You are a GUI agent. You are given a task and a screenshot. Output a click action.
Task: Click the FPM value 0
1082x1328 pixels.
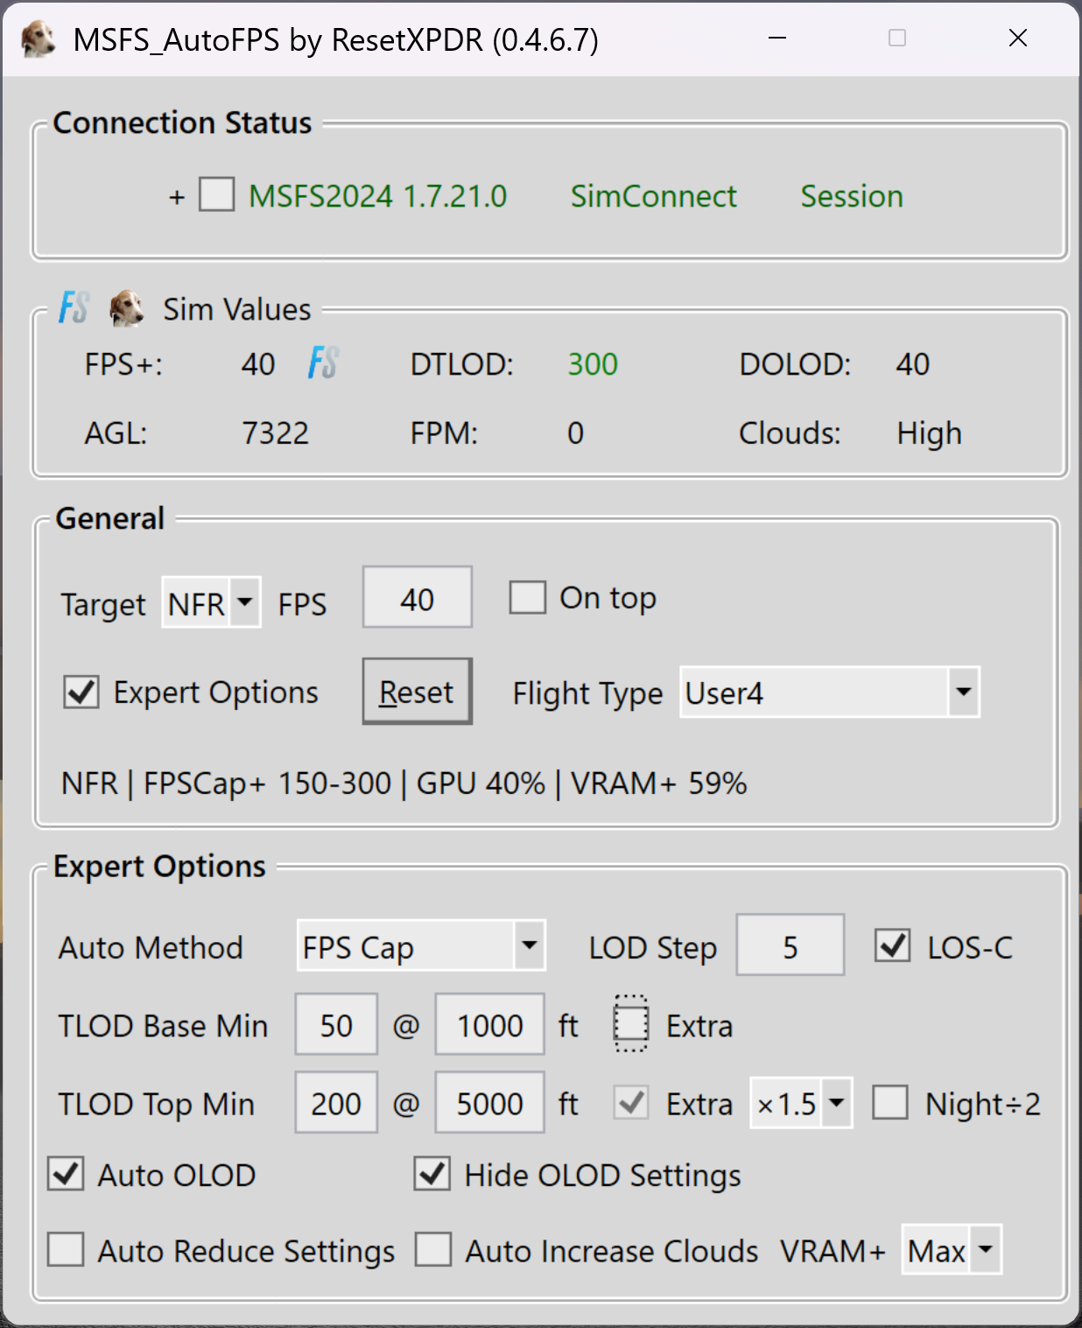(575, 433)
